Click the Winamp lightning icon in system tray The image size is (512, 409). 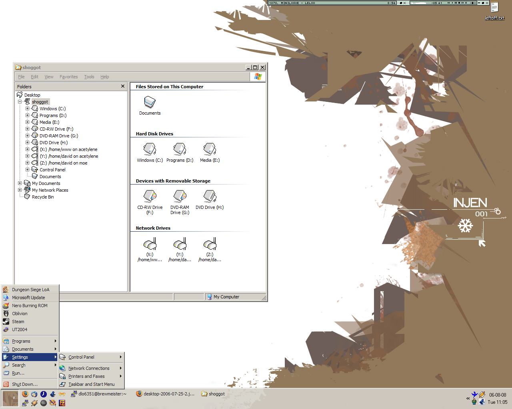coord(482,395)
